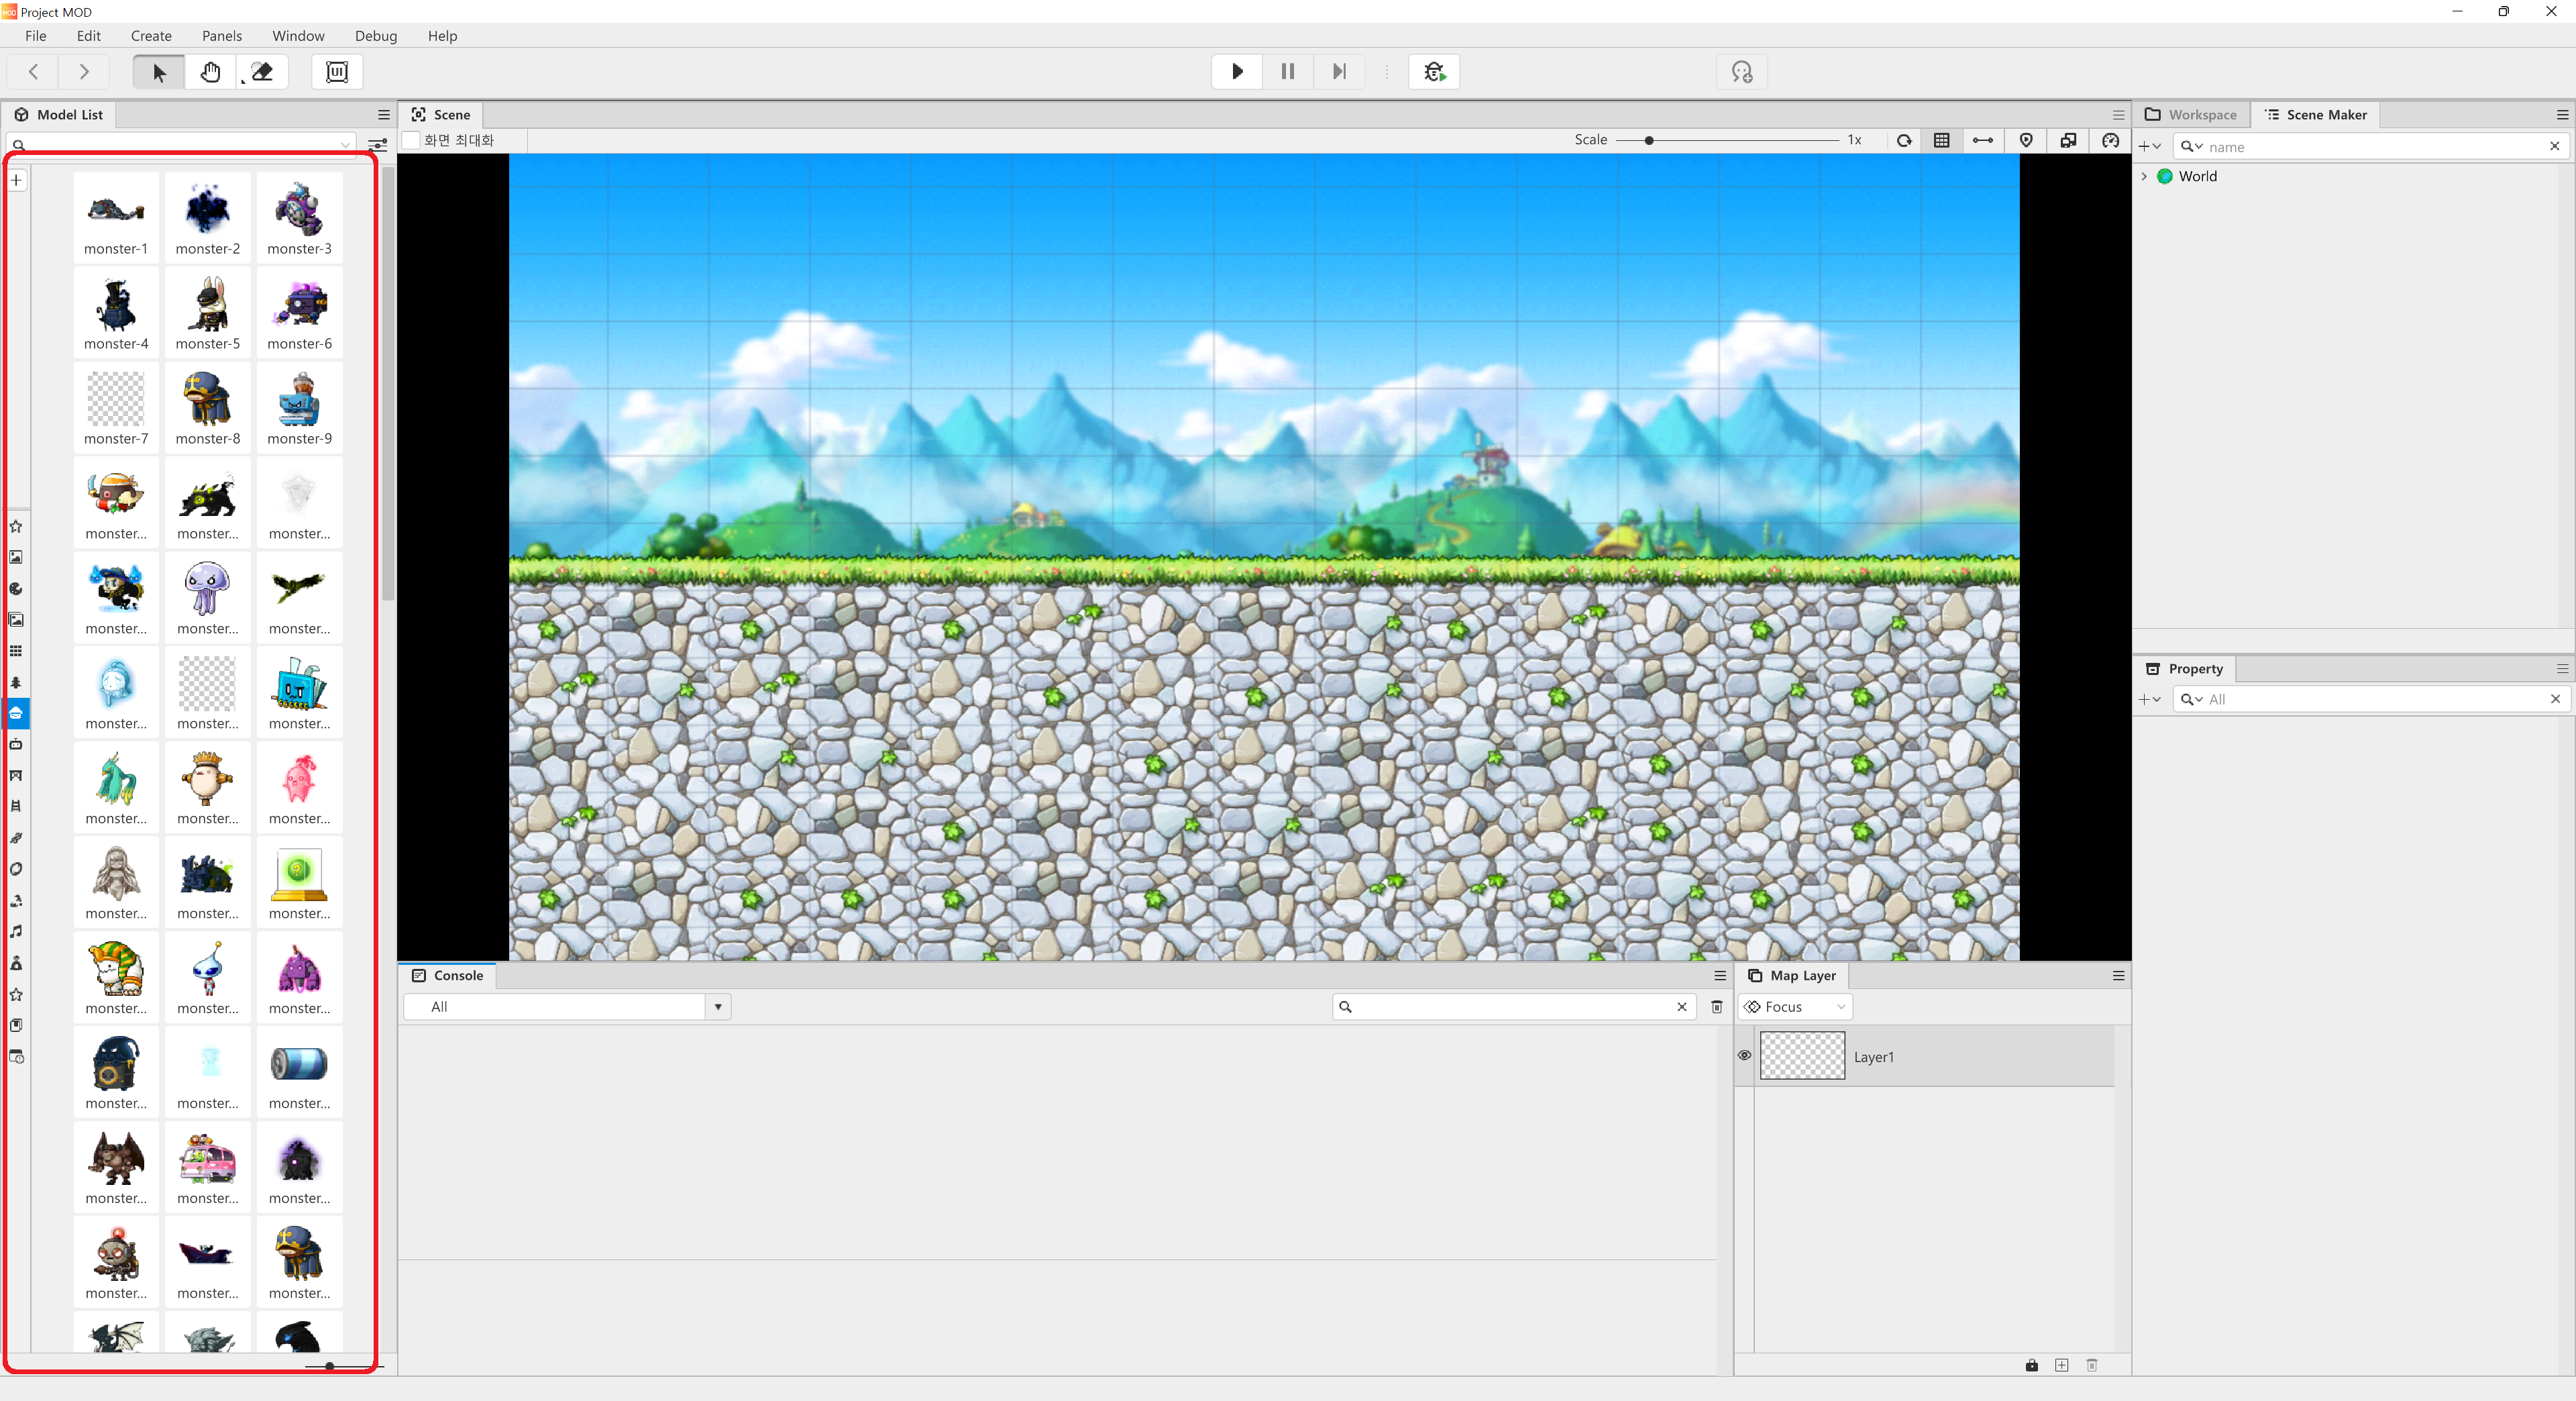Open Property search filter dropdown
Image resolution: width=2576 pixels, height=1401 pixels.
point(2192,699)
